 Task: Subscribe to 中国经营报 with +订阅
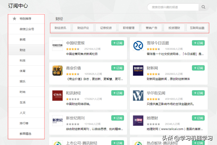coord(118,43)
